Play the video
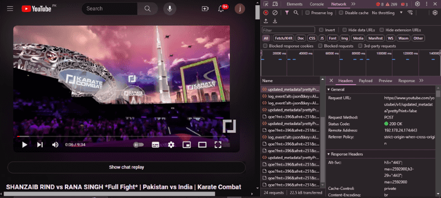 (25, 145)
